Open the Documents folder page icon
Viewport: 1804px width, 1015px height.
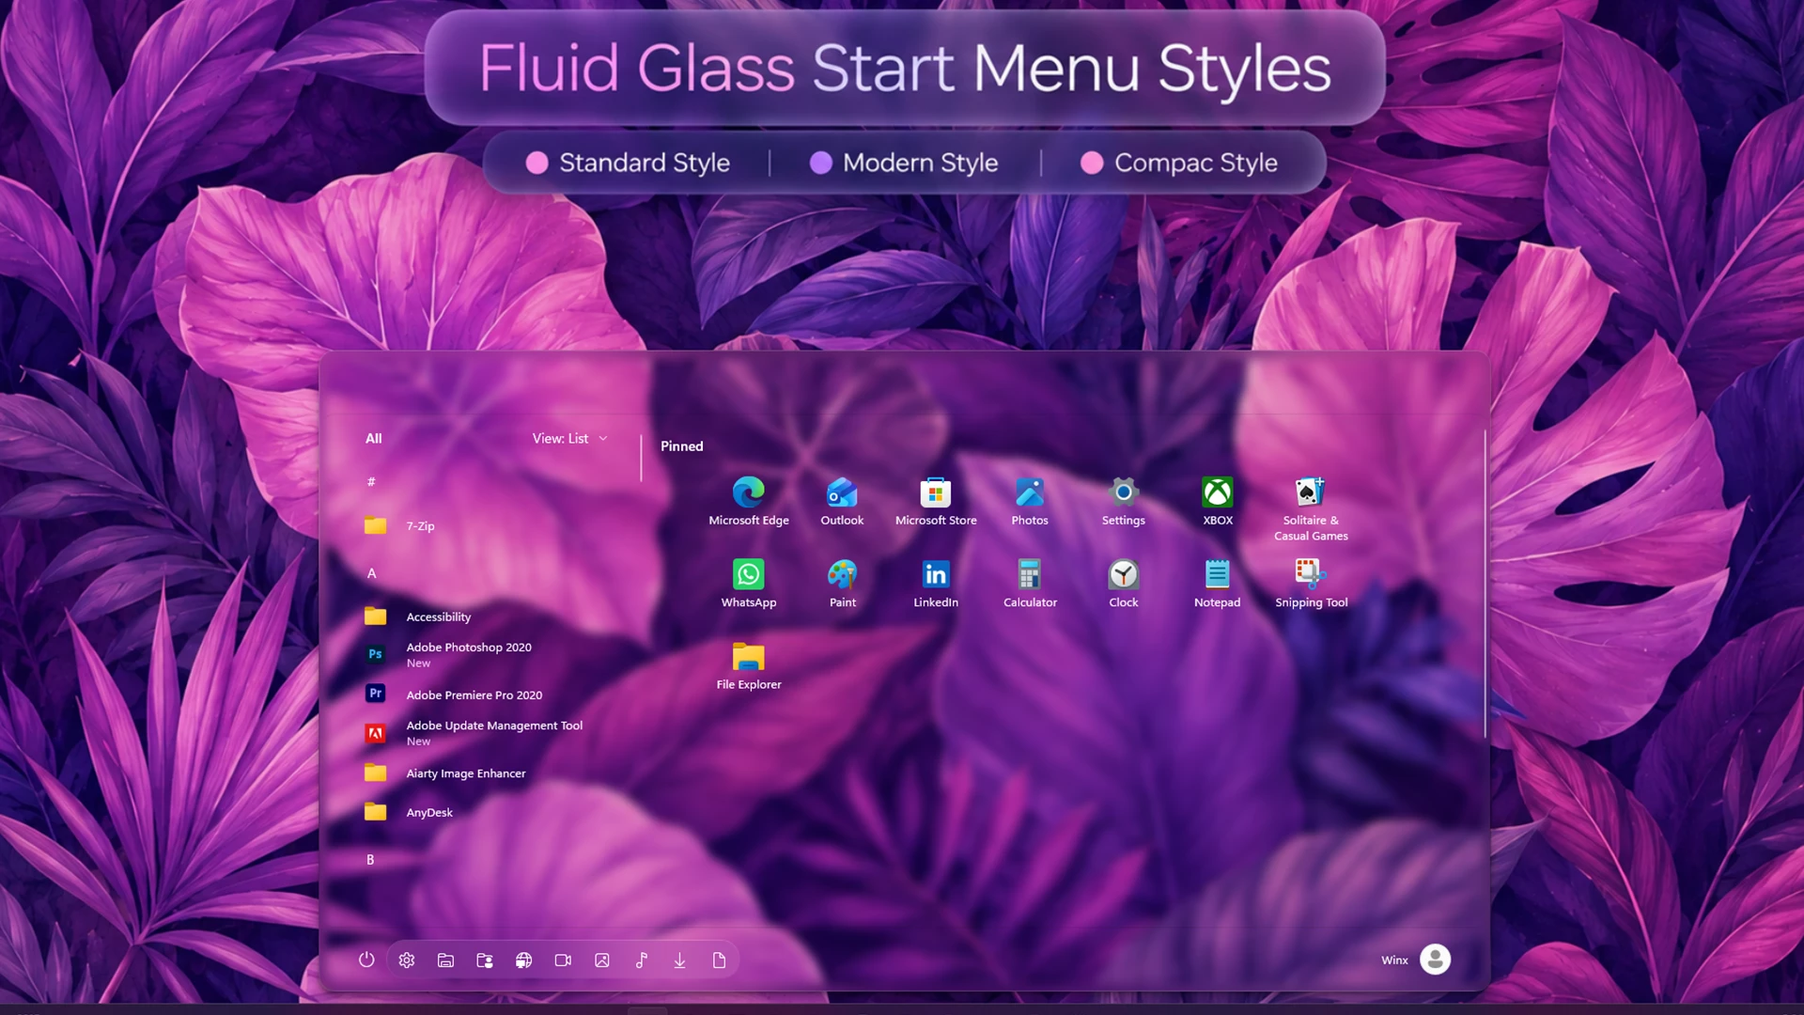click(x=719, y=960)
